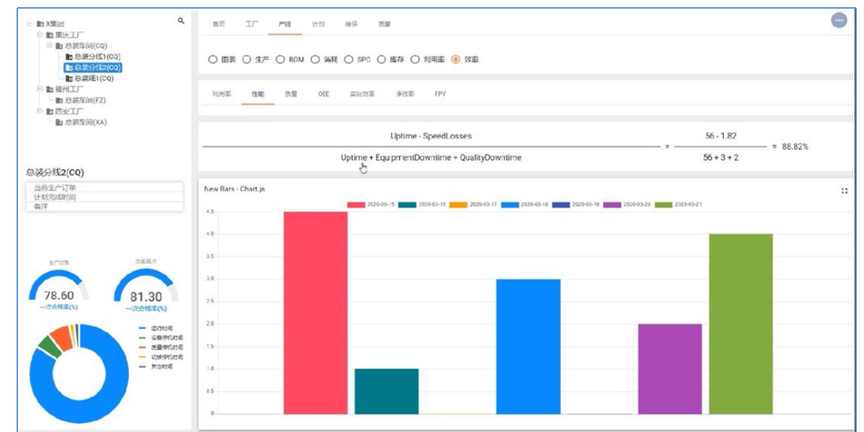Click the folder icon next to 总装车间(FZ)
This screenshot has height=432, width=864.
(59, 101)
